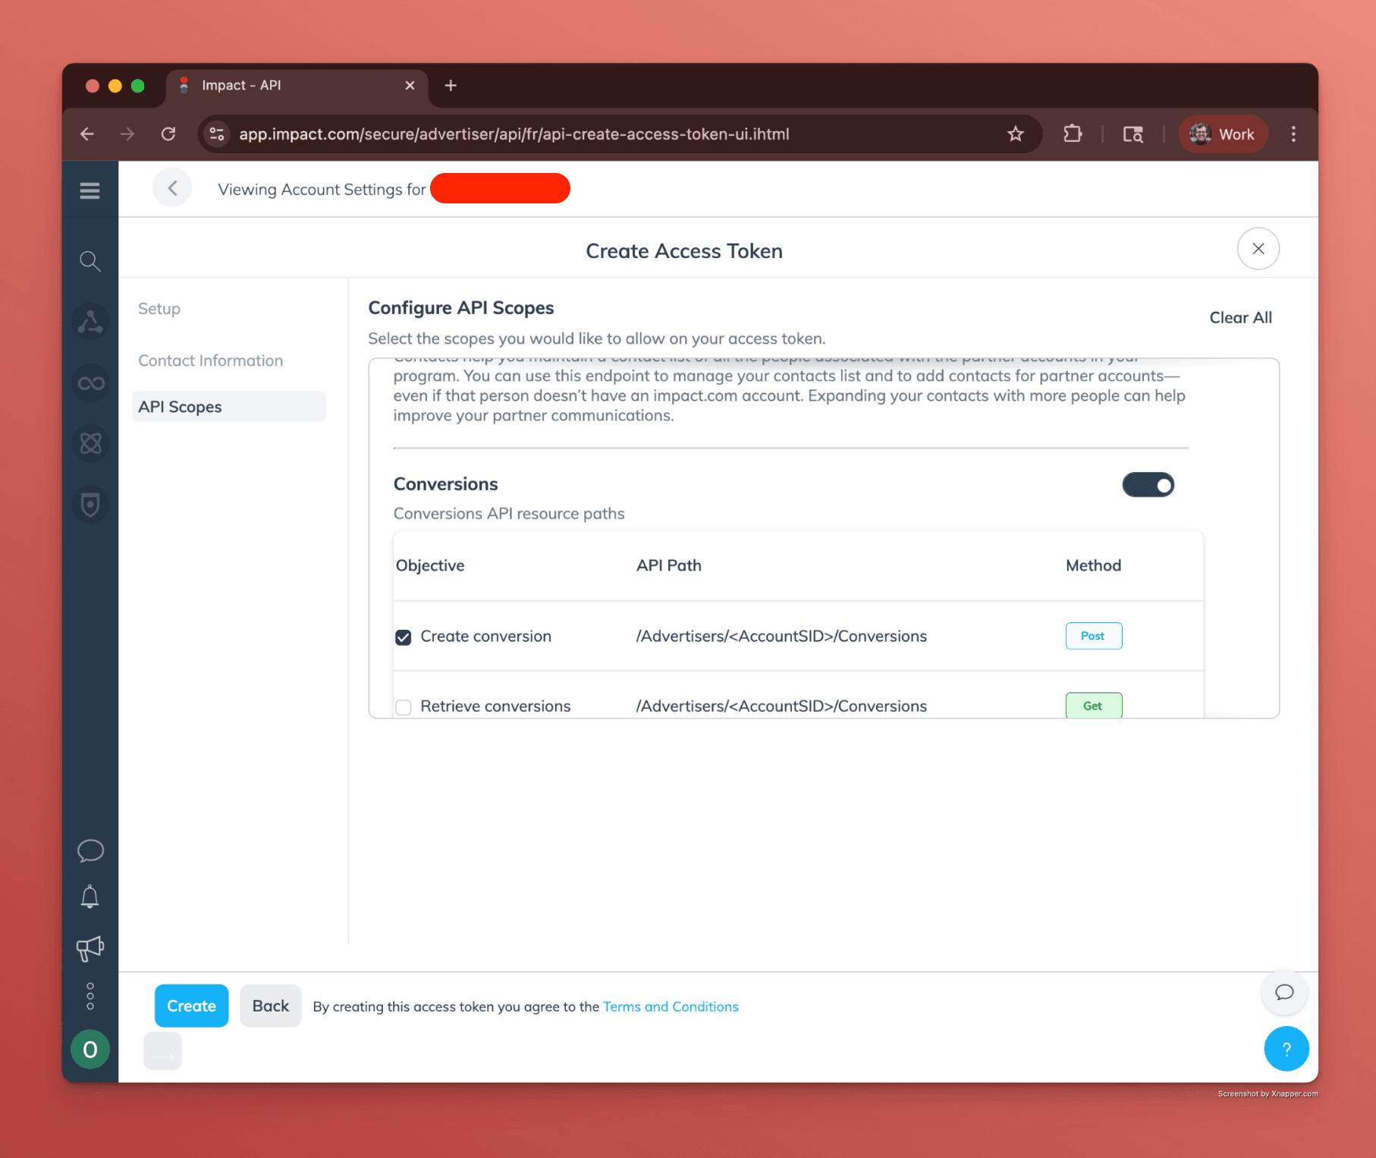
Task: Open the Terms and Conditions link
Action: [671, 1006]
